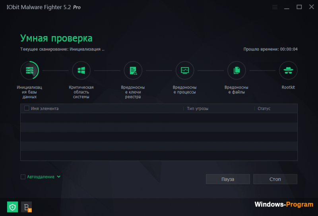
Task: Pause the scan with Пауза button
Action: [228, 179]
